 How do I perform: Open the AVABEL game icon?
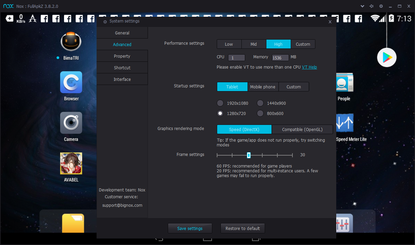[71, 163]
